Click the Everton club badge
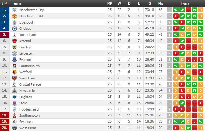This screenshot has width=205, height=131. point(14,60)
